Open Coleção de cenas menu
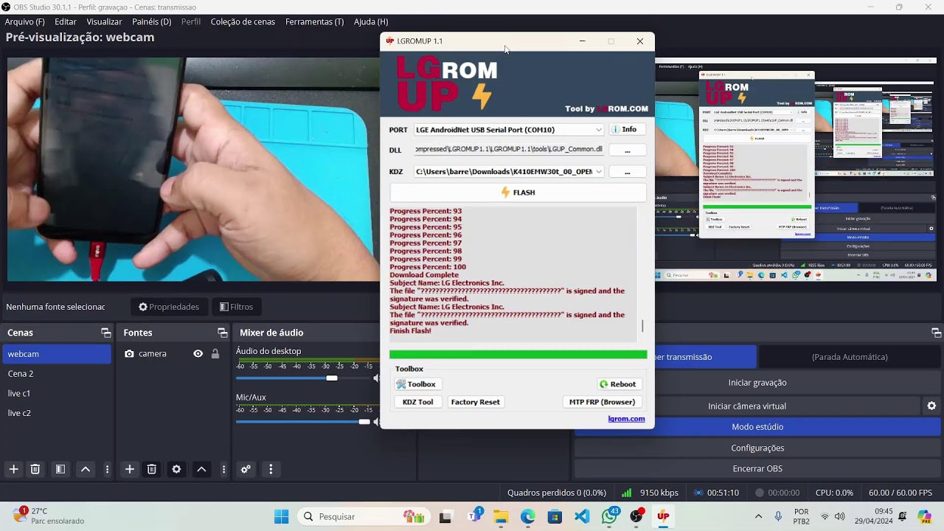 click(243, 21)
